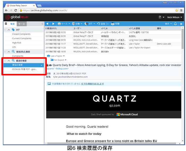Image resolution: width=186 pixels, height=151 pixels.
Task: Open the 送信 split dropdown arrow
Action: tap(108, 24)
